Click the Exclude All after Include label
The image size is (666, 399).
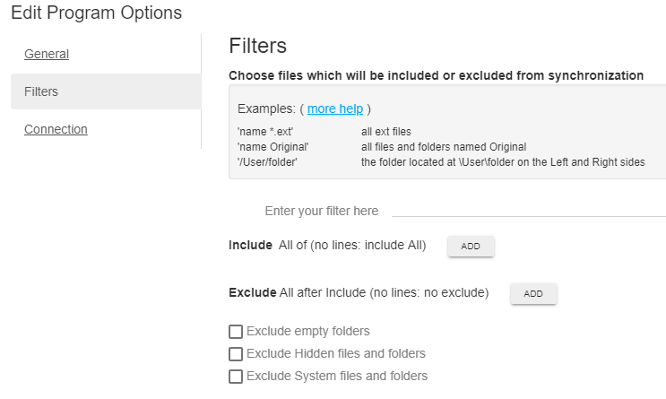359,293
